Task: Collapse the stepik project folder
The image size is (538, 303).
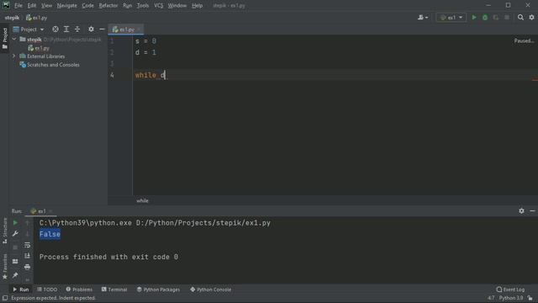Action: [14, 40]
